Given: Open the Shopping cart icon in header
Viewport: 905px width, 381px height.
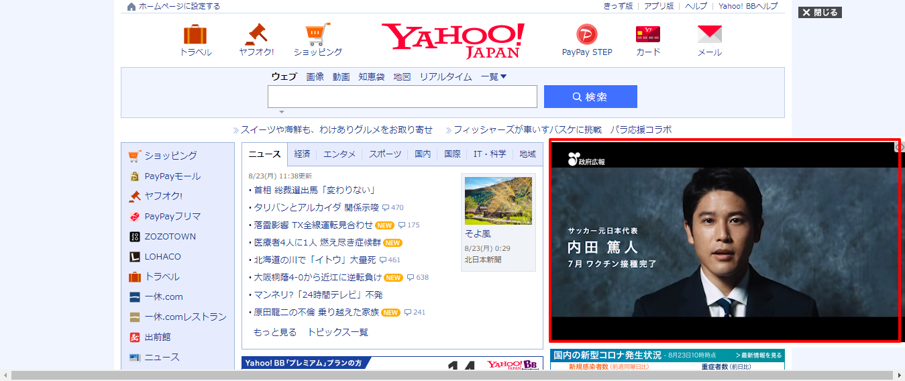Looking at the screenshot, I should pyautogui.click(x=317, y=34).
